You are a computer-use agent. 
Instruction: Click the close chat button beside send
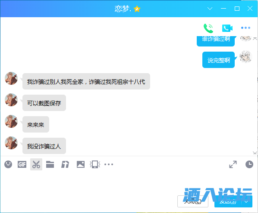(x=193, y=201)
